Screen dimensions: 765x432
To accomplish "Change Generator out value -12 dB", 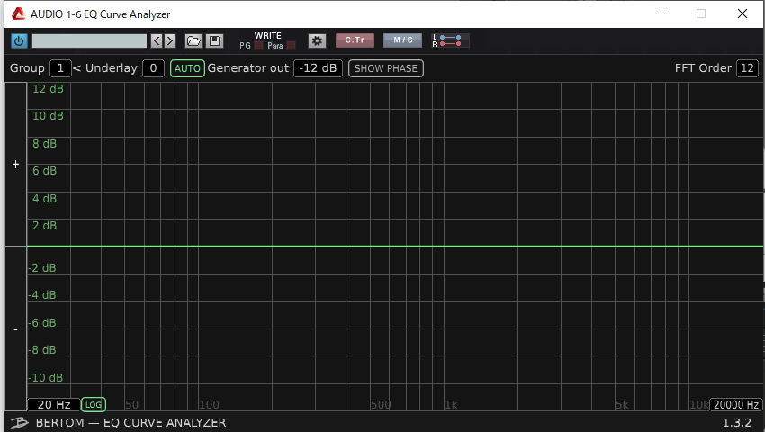I will 318,68.
